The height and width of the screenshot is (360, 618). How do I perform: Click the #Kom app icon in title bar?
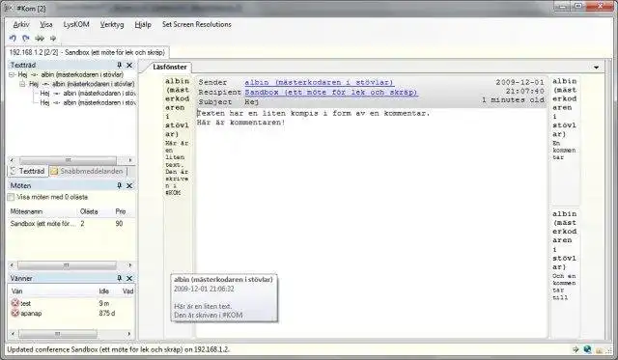9,9
